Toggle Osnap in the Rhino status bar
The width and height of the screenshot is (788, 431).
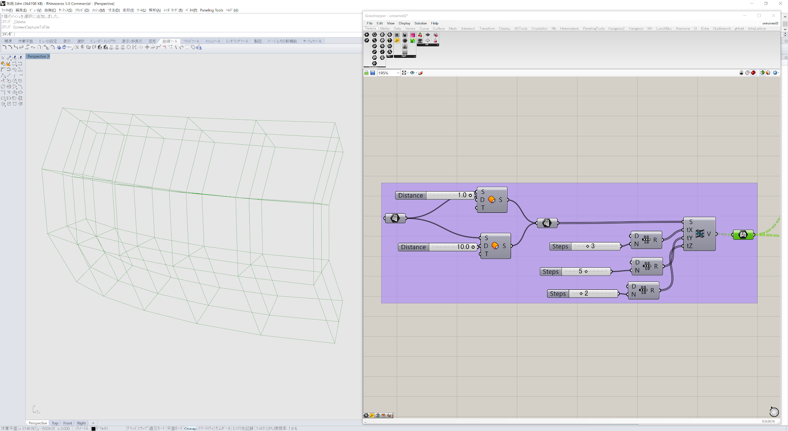tap(190, 428)
